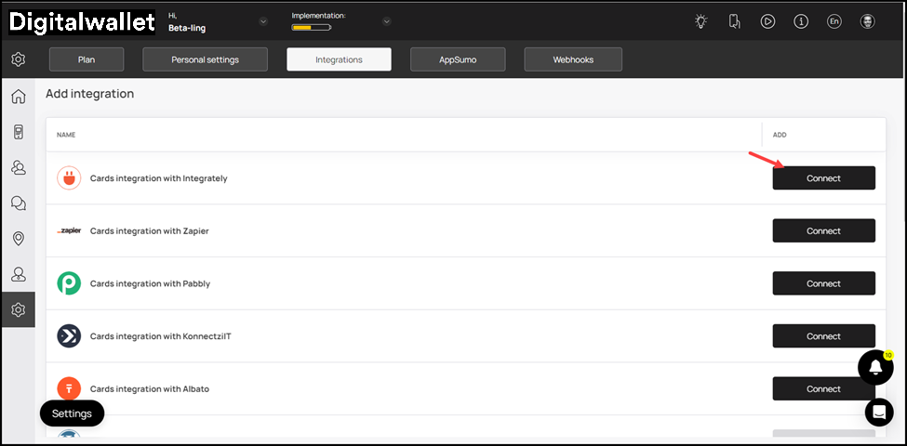Click the ADD column header
Viewport: 907px width, 446px height.
point(780,135)
